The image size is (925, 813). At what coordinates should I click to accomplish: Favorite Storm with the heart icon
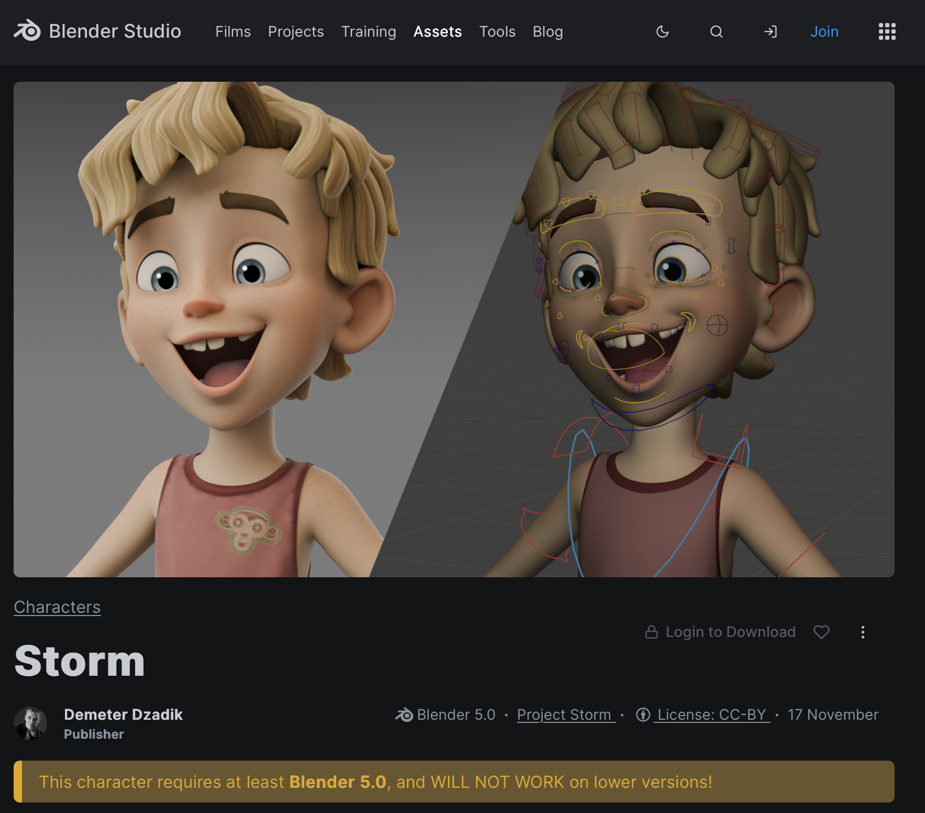click(x=821, y=632)
